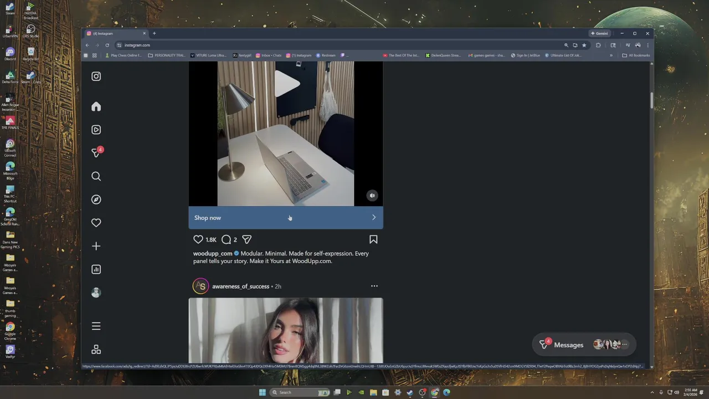
Task: Bookmark this page with the star icon
Action: point(584,45)
